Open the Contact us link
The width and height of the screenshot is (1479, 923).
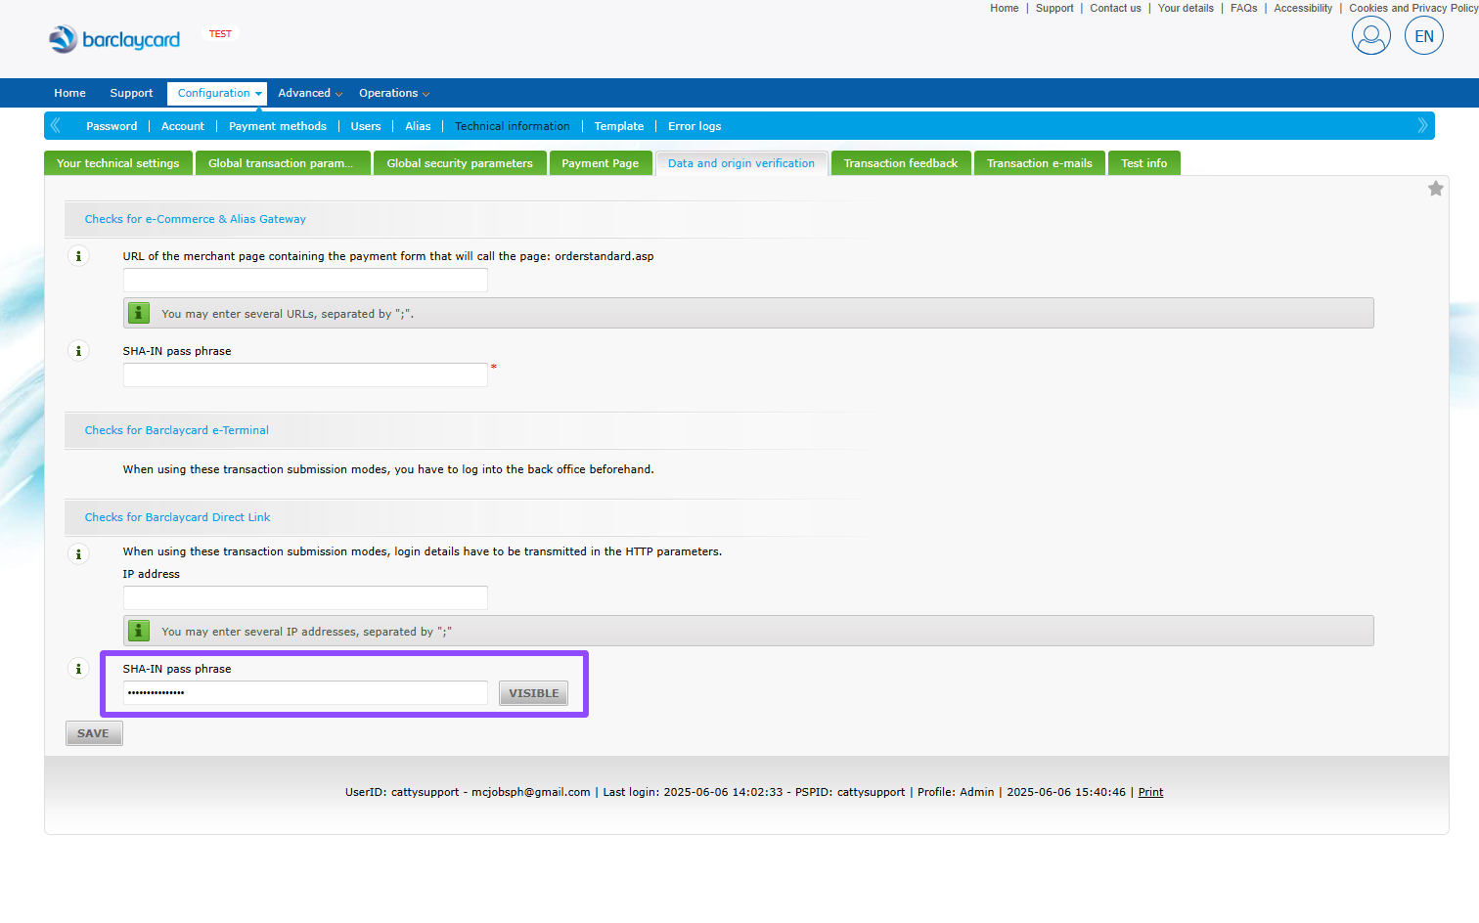(x=1115, y=8)
